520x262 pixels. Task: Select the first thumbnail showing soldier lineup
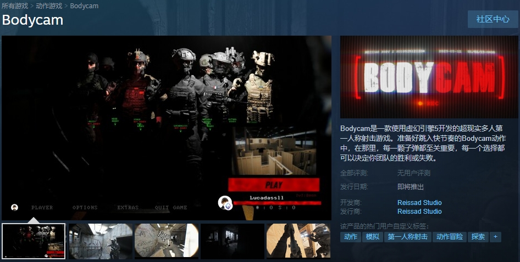point(34,241)
